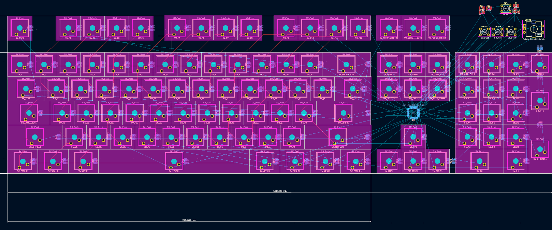Select the SW_WIN_R1 switch footprint
This screenshot has height=230, width=552.
tap(295, 161)
